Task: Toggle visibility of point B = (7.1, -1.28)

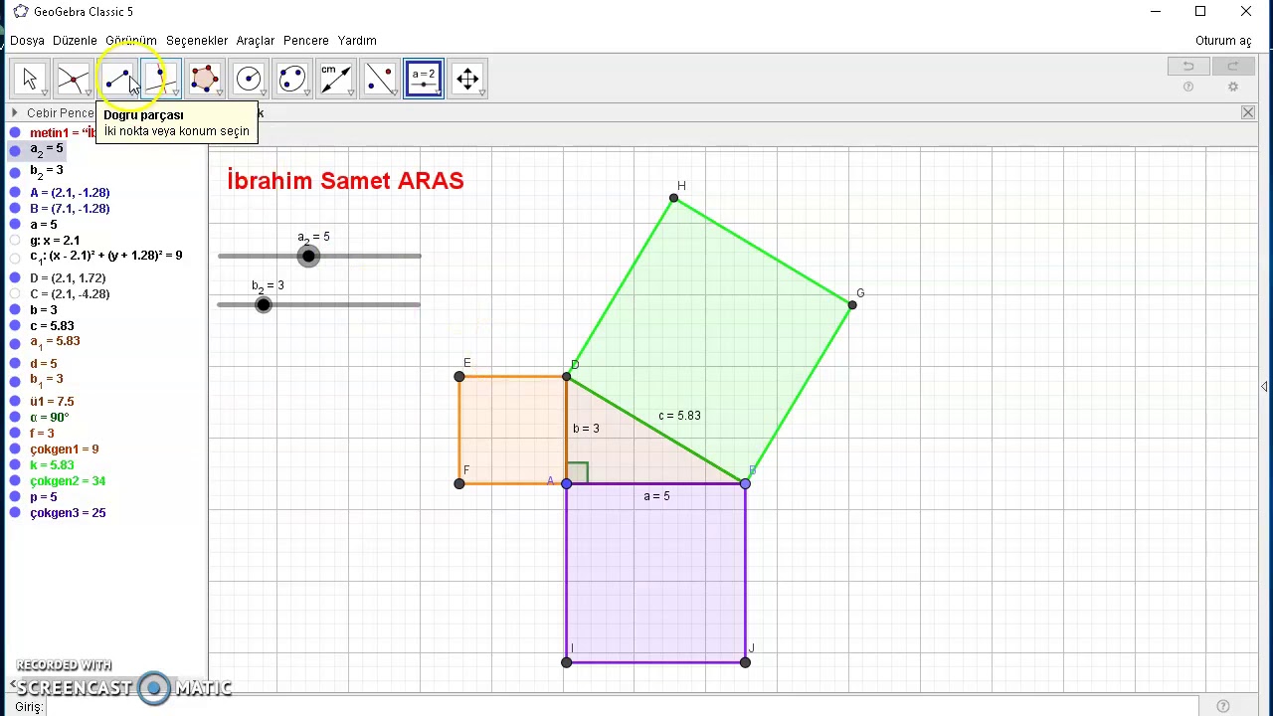Action: (15, 209)
